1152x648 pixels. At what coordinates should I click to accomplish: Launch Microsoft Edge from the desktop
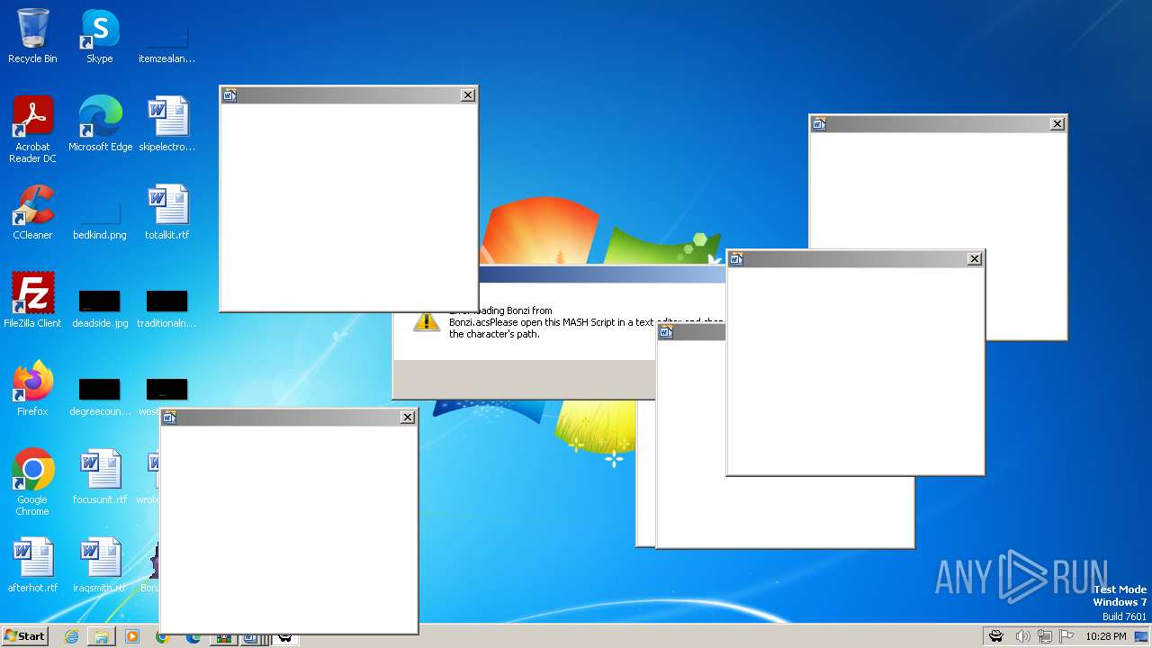tap(100, 123)
